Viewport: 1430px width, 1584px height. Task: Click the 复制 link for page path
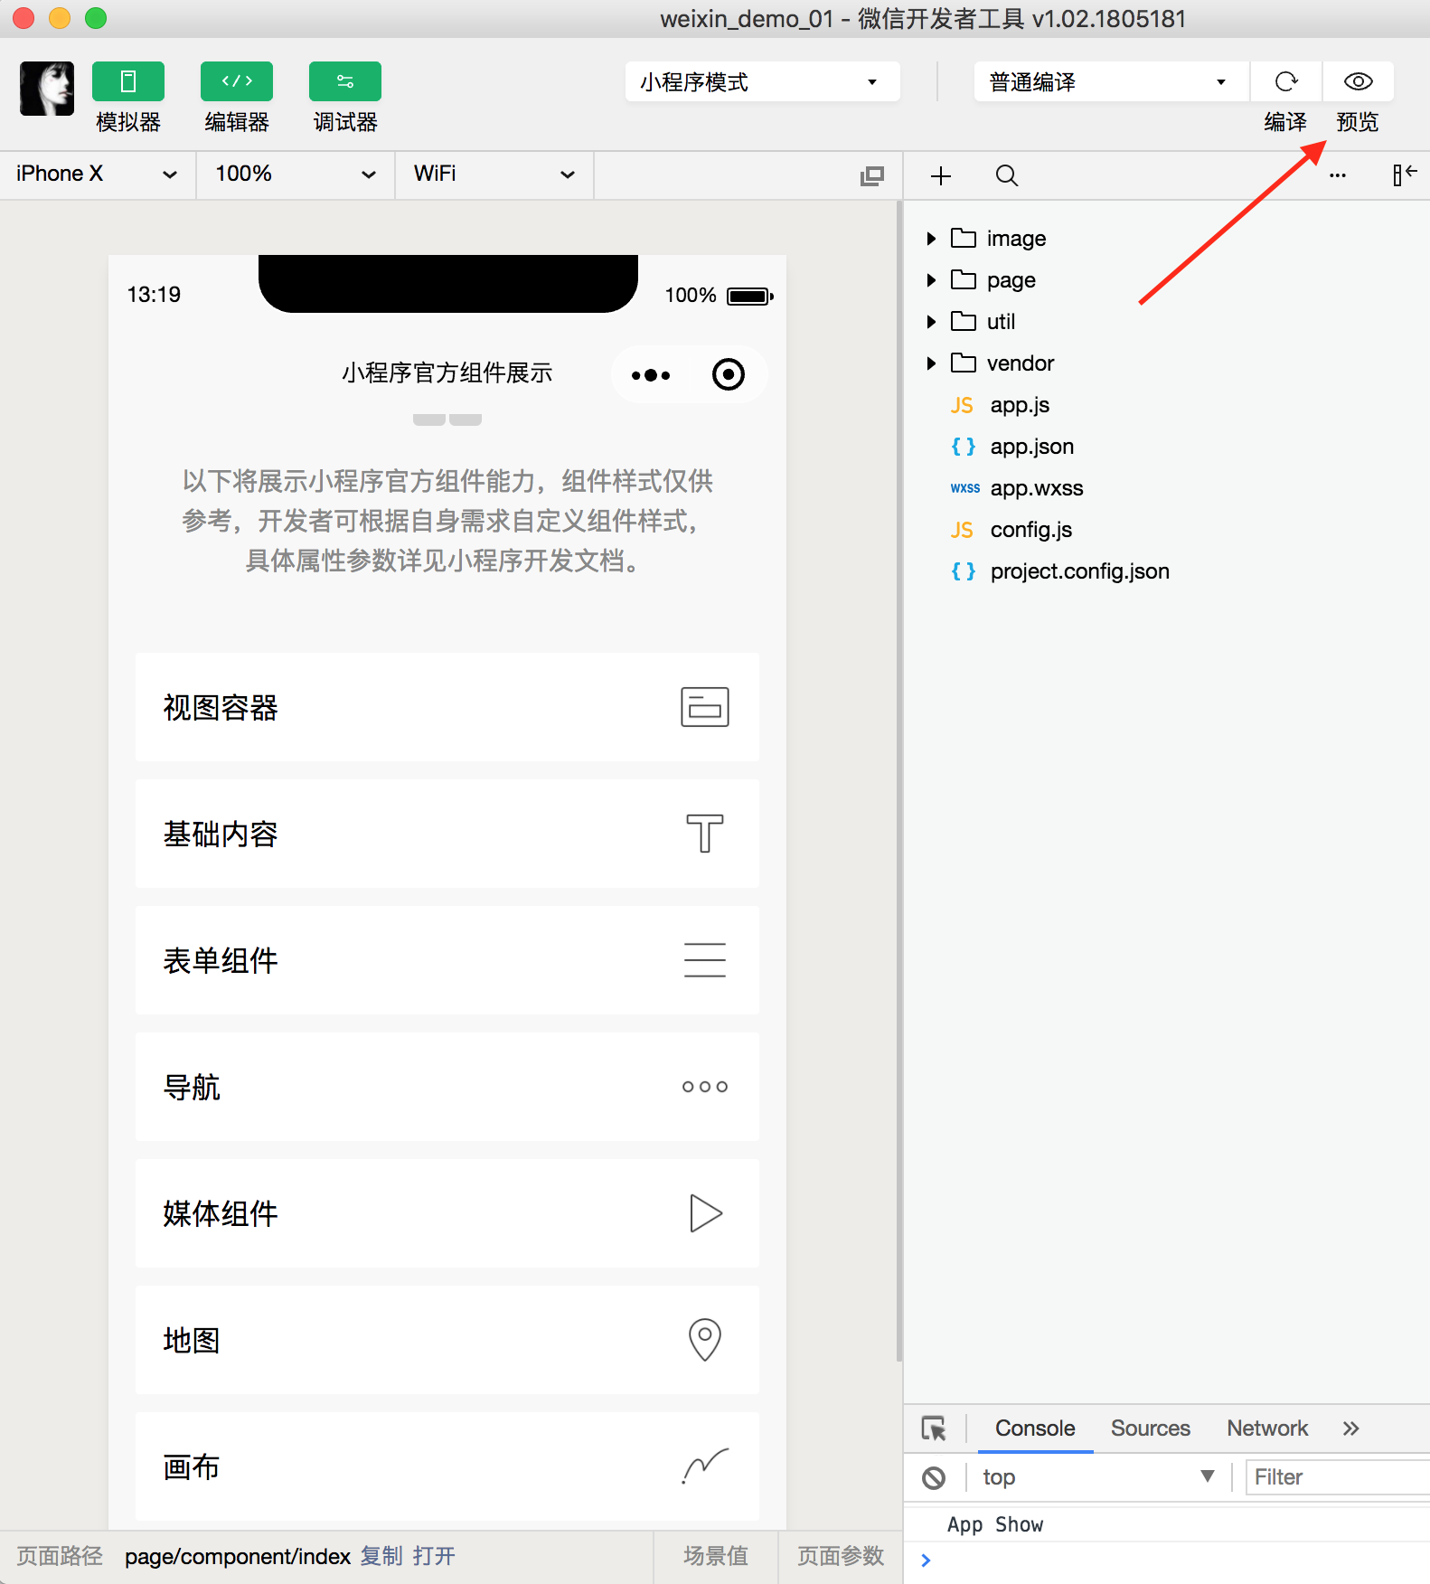click(381, 1556)
